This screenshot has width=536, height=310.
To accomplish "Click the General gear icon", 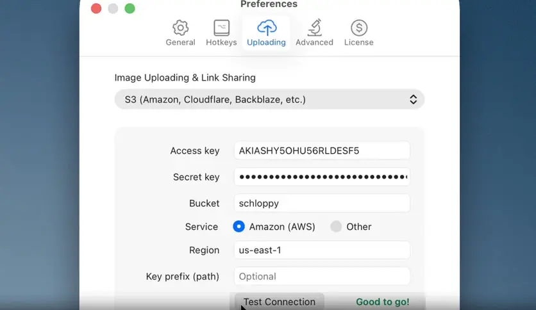I will pos(181,28).
